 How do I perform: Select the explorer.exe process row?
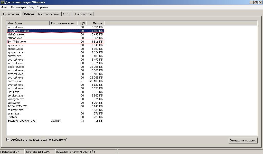pos(16,67)
